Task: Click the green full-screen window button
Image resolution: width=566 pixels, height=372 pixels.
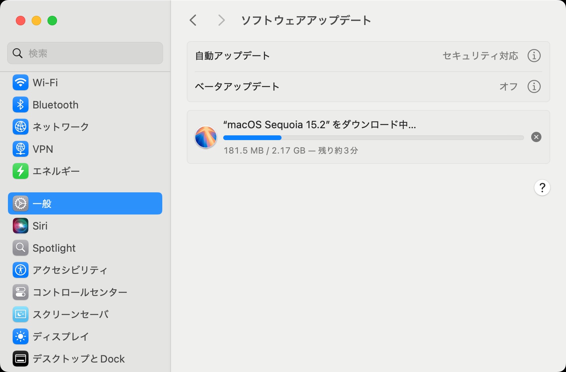Action: (52, 21)
